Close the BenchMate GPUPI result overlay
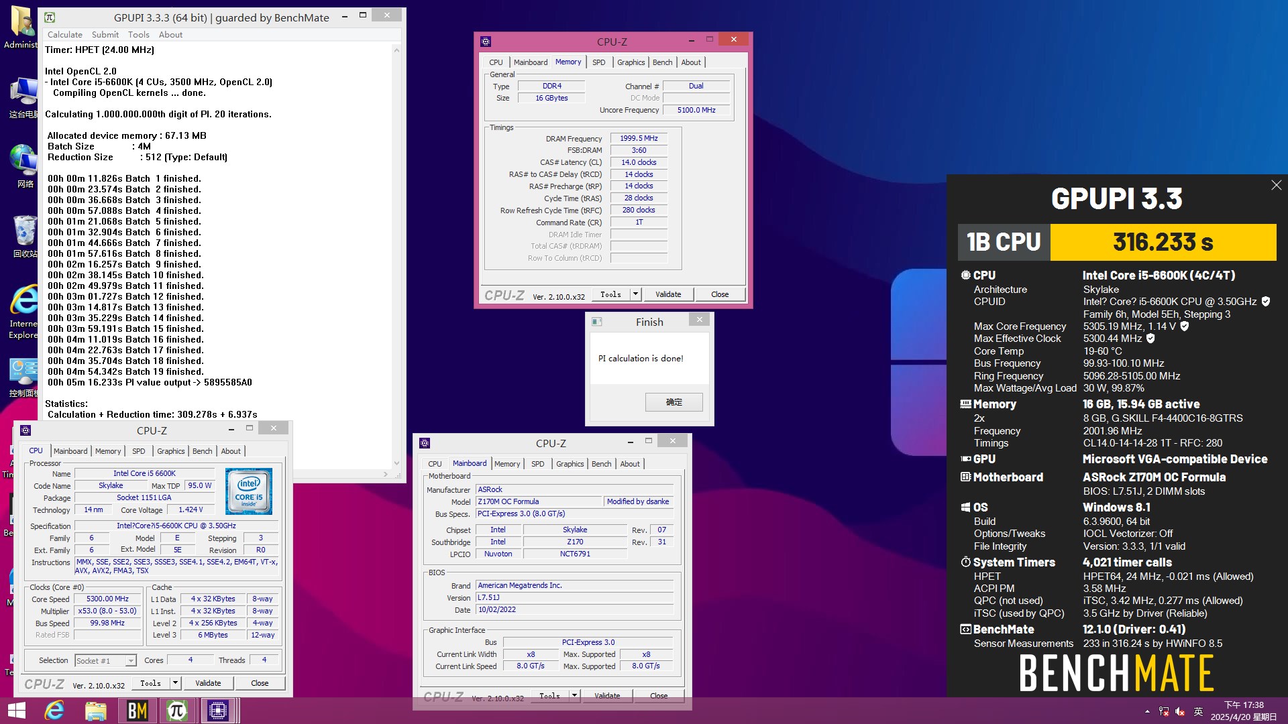 [x=1276, y=185]
